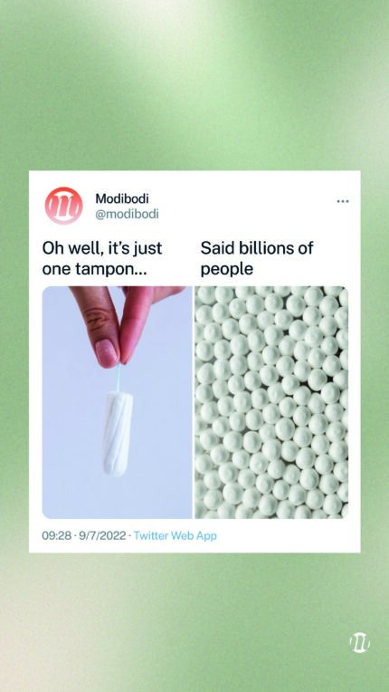
Task: Open the single tampon photo
Action: coord(118,402)
